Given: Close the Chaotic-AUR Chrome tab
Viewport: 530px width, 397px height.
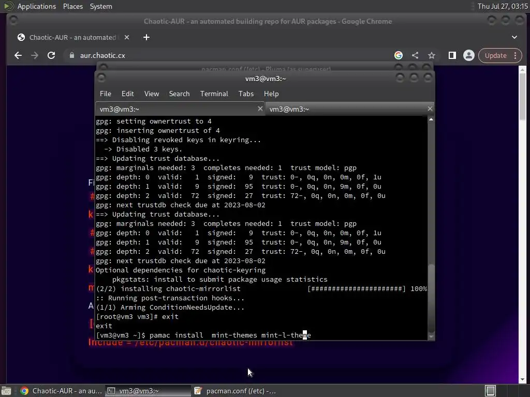Looking at the screenshot, I should [x=127, y=37].
